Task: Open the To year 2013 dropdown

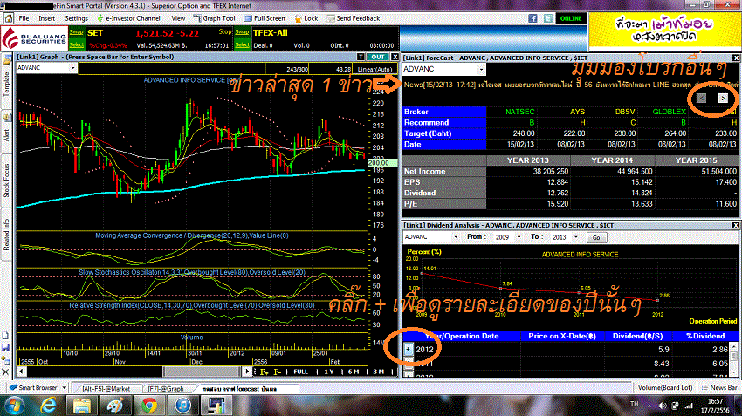Action: tap(575, 237)
